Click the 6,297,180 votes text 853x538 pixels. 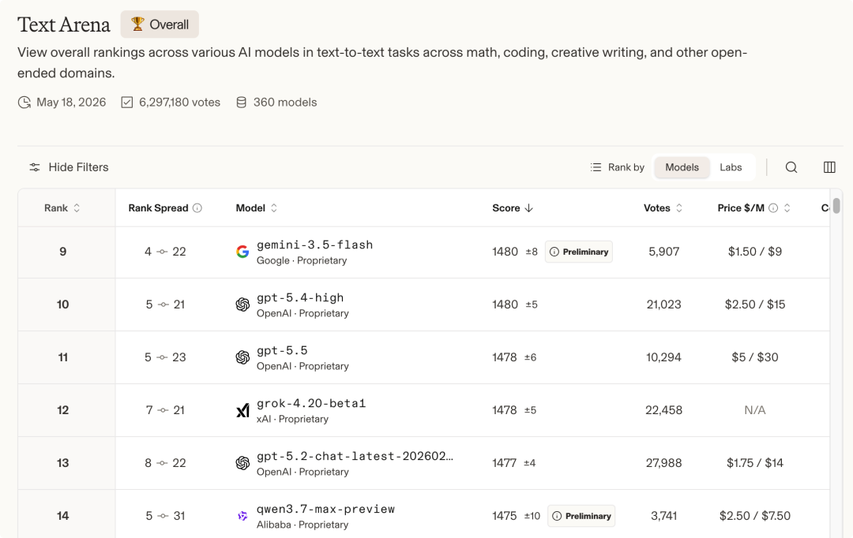[179, 103]
